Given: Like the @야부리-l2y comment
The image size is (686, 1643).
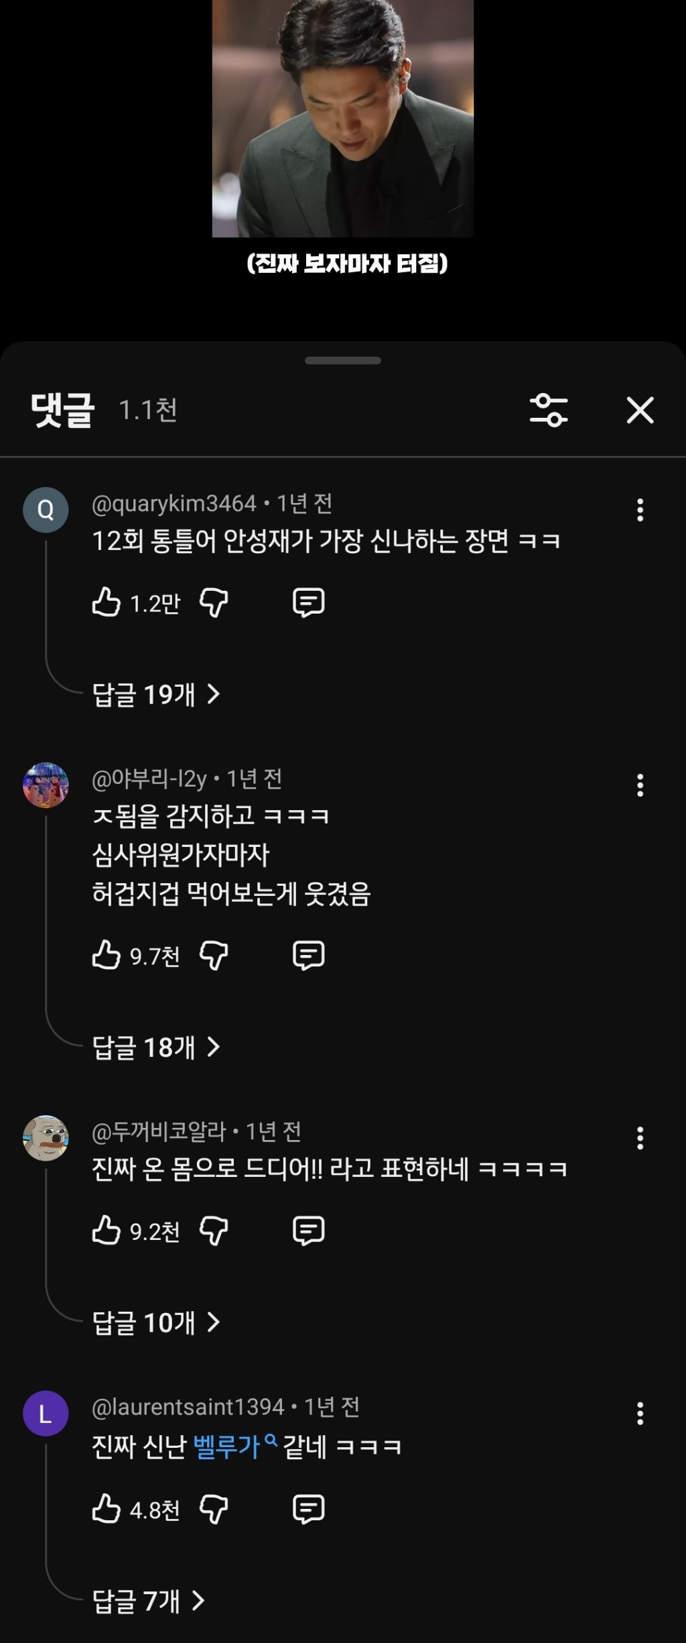Looking at the screenshot, I should (x=106, y=955).
